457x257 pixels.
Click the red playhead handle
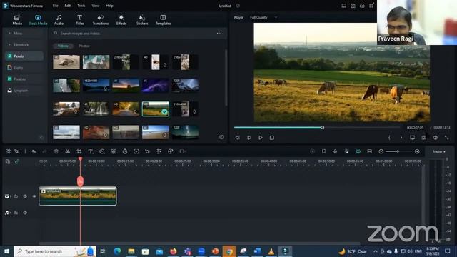[x=80, y=181]
